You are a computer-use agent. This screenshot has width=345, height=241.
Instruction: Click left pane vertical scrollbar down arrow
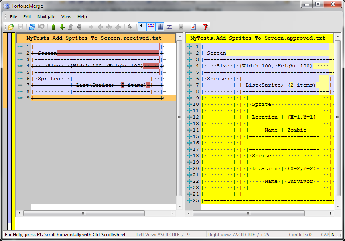[x=179, y=206]
